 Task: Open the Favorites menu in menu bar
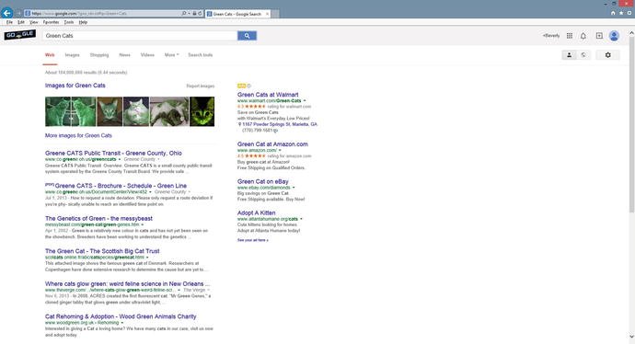51,22
